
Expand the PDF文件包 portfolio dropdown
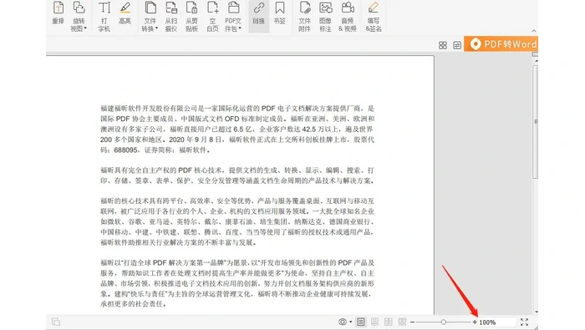233,17
